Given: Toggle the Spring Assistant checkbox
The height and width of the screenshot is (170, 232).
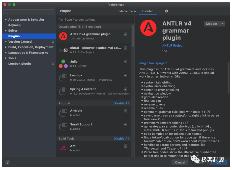Looking at the screenshot, I should 125,89.
